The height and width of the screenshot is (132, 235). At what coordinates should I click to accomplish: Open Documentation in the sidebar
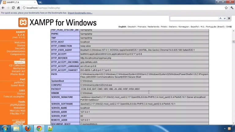[16, 51]
